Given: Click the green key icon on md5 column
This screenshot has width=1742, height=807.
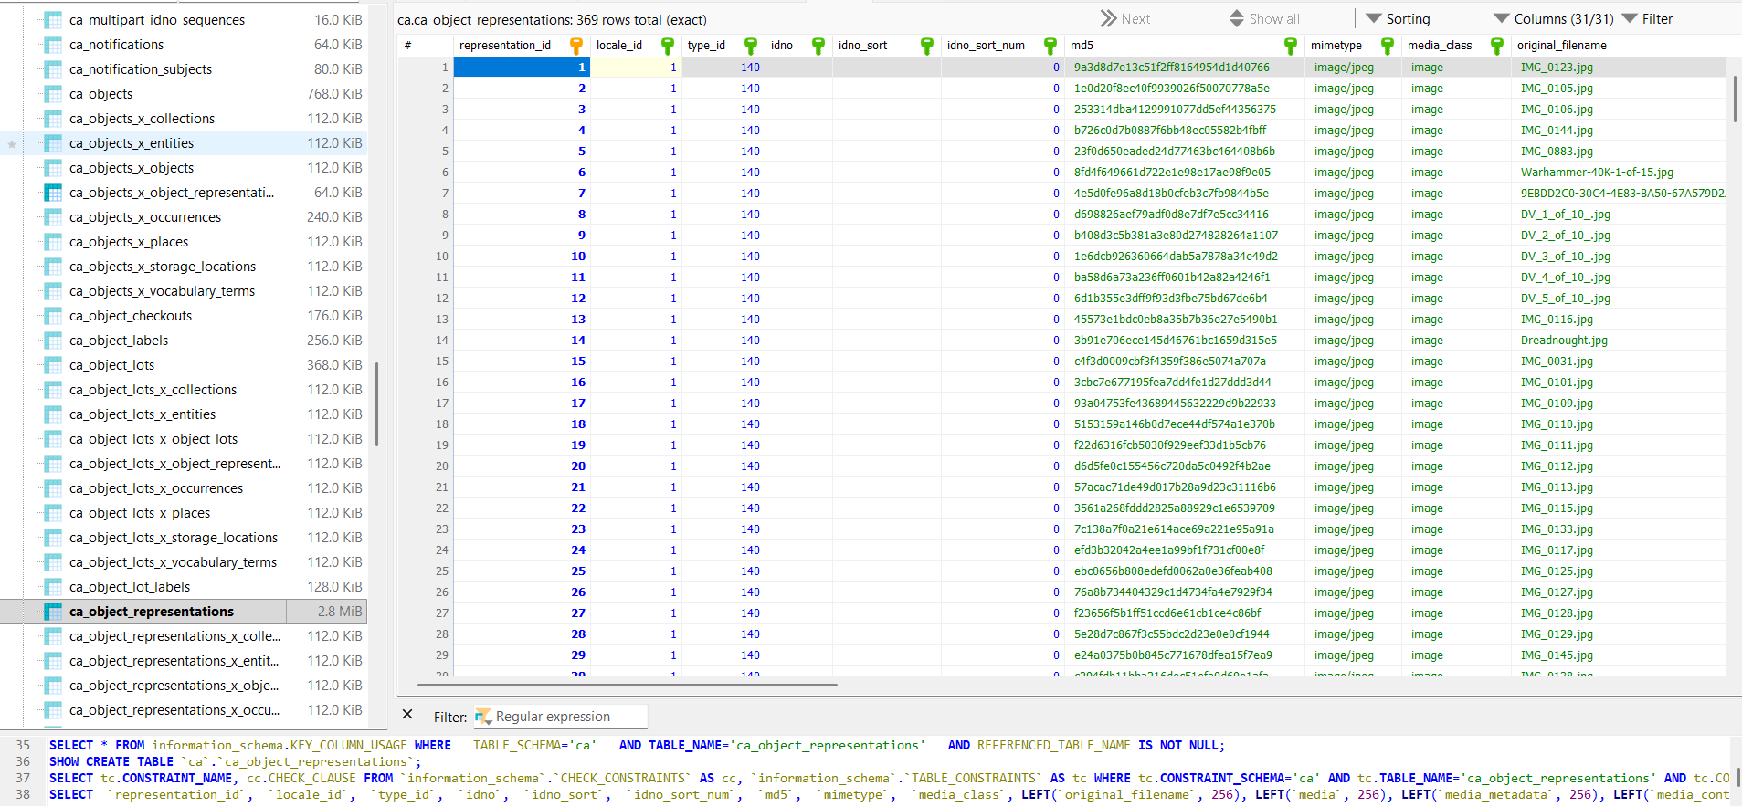Looking at the screenshot, I should pyautogui.click(x=1290, y=46).
